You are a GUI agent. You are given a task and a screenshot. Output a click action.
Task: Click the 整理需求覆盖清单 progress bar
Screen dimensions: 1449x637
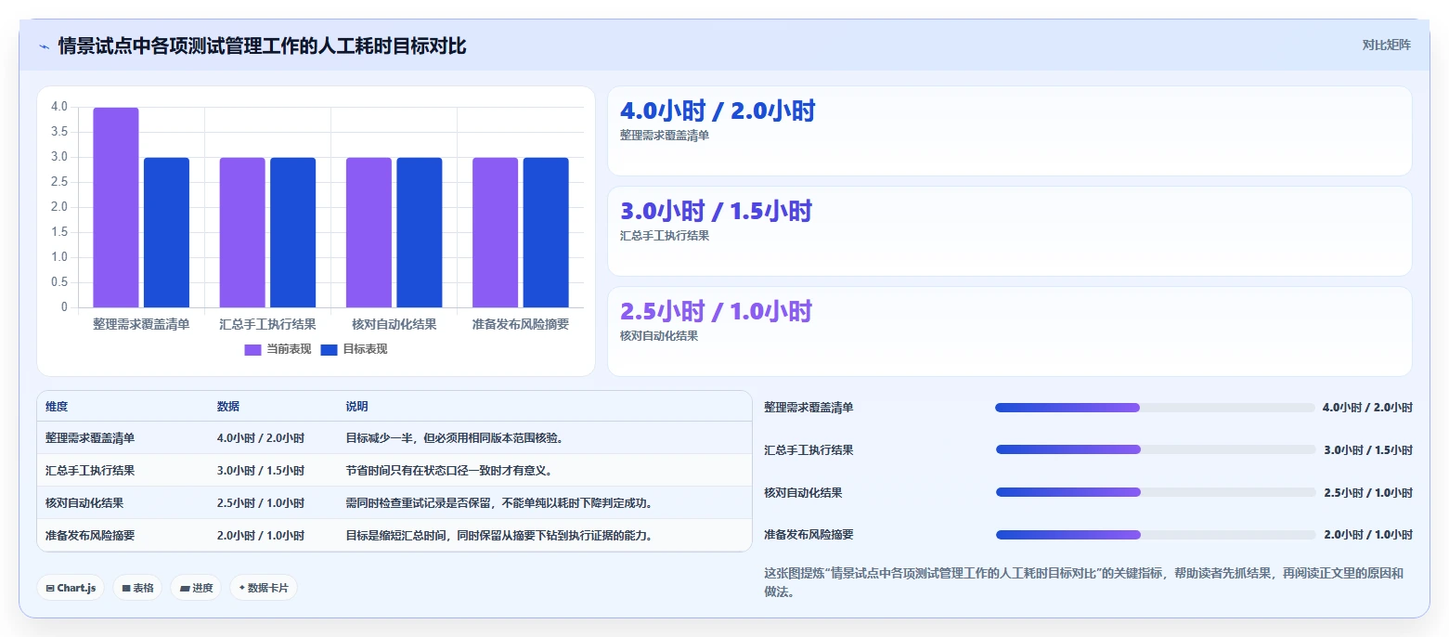click(x=1155, y=408)
